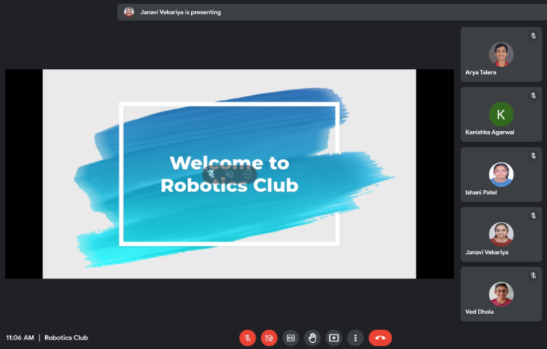Click the presenter avatar in the presenting banner
The image size is (547, 349).
click(129, 12)
